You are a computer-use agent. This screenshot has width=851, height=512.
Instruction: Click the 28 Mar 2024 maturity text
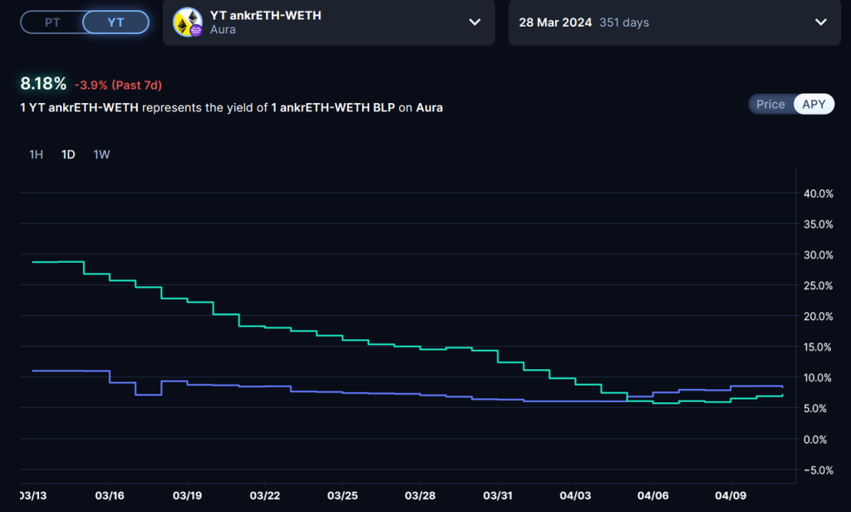point(555,22)
